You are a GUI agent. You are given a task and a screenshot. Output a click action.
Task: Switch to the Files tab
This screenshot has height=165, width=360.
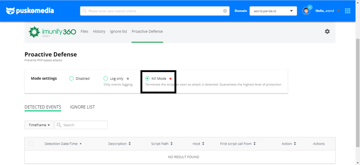84,31
